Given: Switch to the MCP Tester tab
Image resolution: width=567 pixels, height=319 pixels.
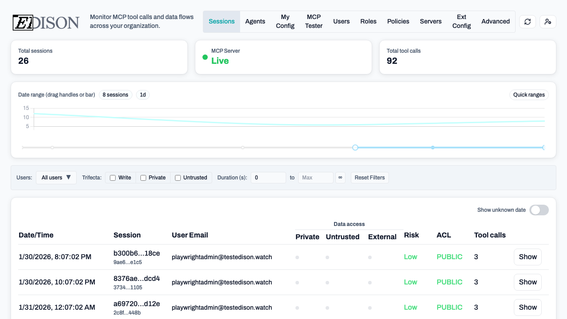Looking at the screenshot, I should pyautogui.click(x=314, y=21).
